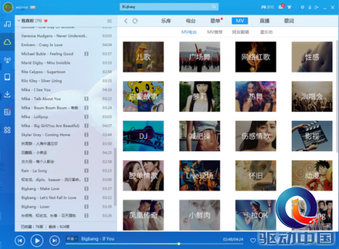Favorite the current song with heart
The width and height of the screenshot is (339, 249).
tap(253, 240)
